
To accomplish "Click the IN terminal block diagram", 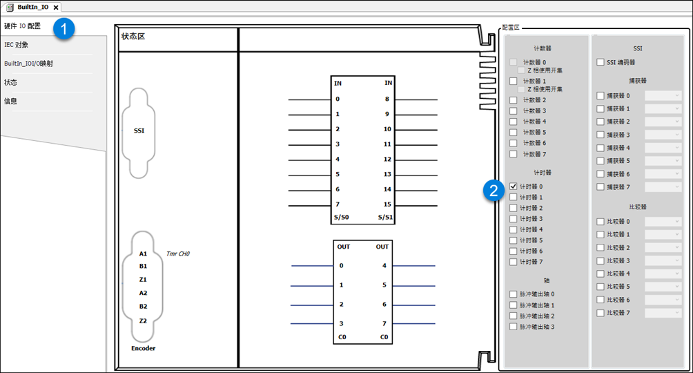I will (x=362, y=149).
